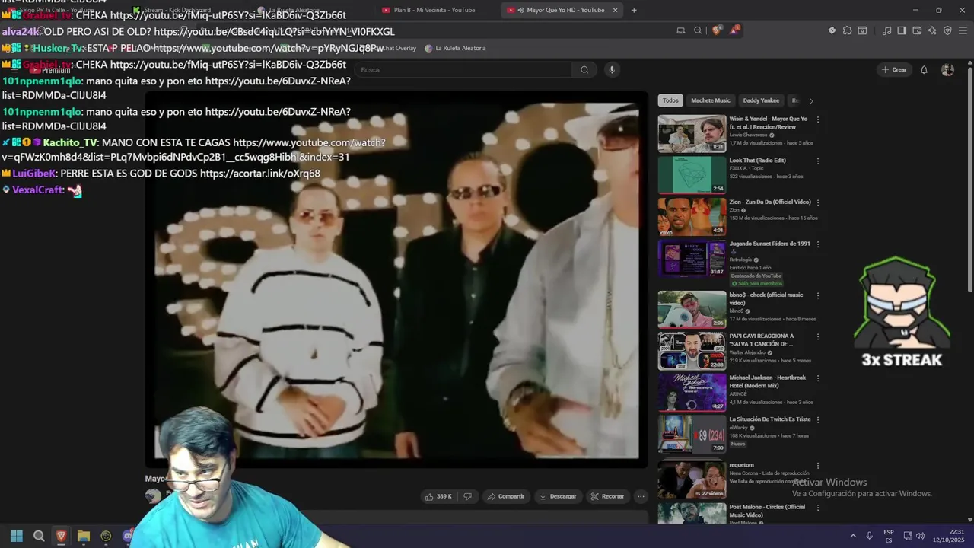974x548 pixels.
Task: Click the Compartir button
Action: (505, 496)
